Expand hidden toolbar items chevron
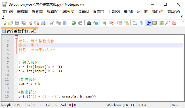This screenshot has height=108, width=185. click(182, 21)
